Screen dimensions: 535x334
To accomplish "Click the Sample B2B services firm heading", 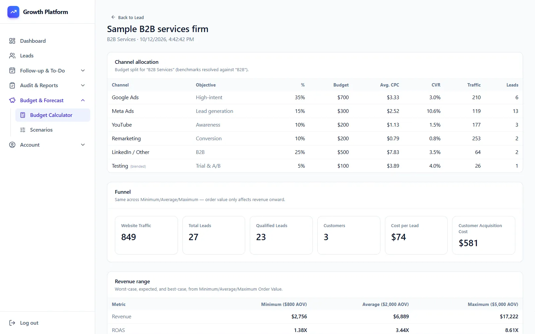I will (x=157, y=29).
